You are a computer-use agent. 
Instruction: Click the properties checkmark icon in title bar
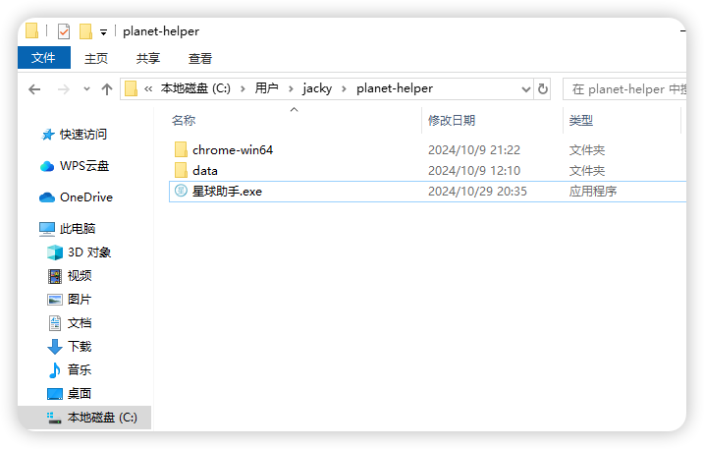point(64,31)
